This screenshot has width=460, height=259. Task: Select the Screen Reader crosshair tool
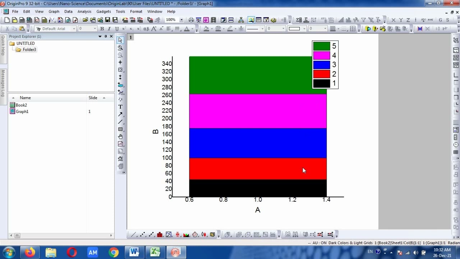click(120, 63)
